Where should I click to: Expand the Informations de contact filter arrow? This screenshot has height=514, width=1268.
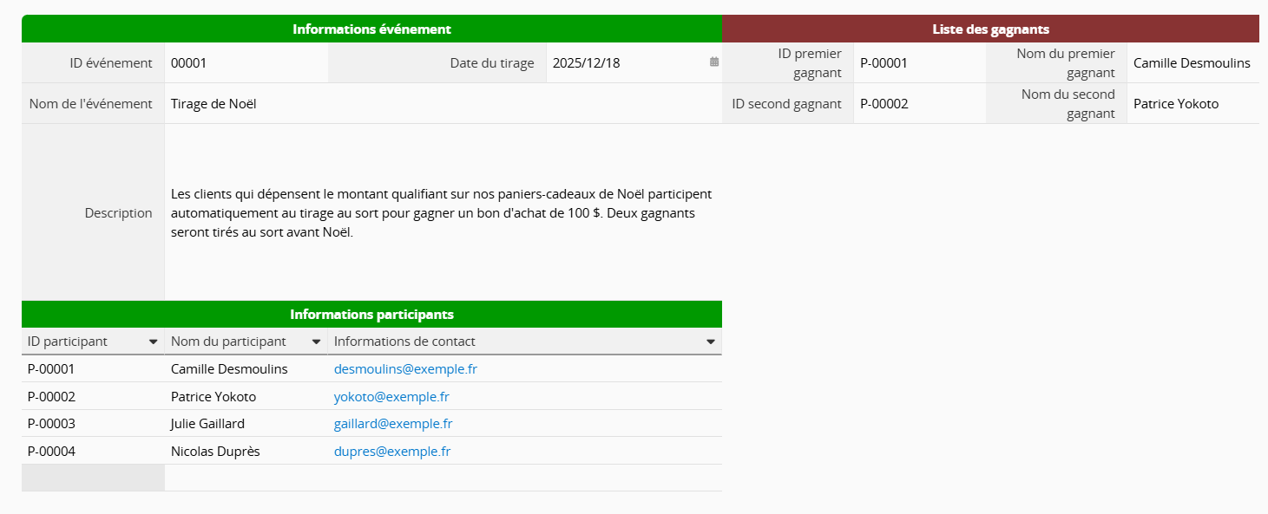(x=710, y=342)
